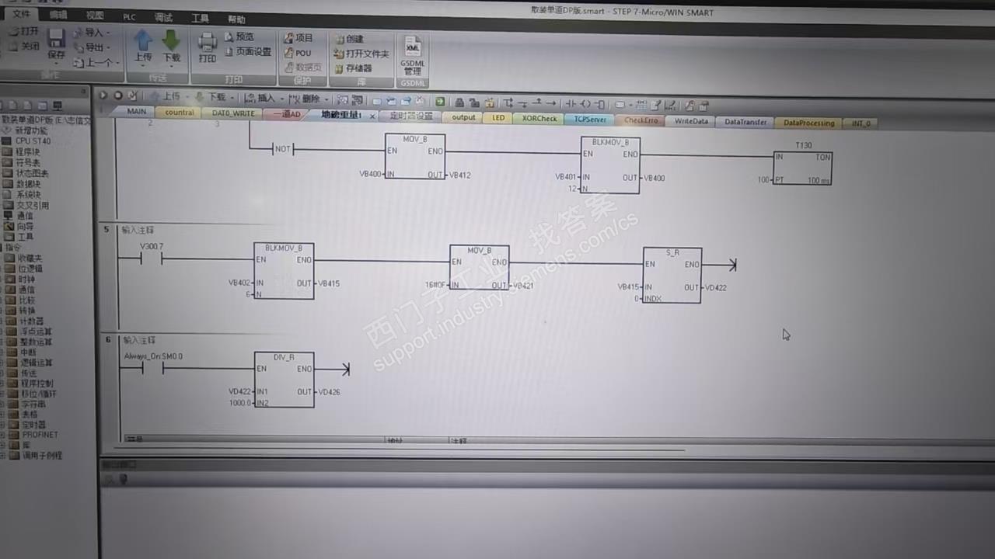Click the Create library (创建) icon

pyautogui.click(x=339, y=39)
